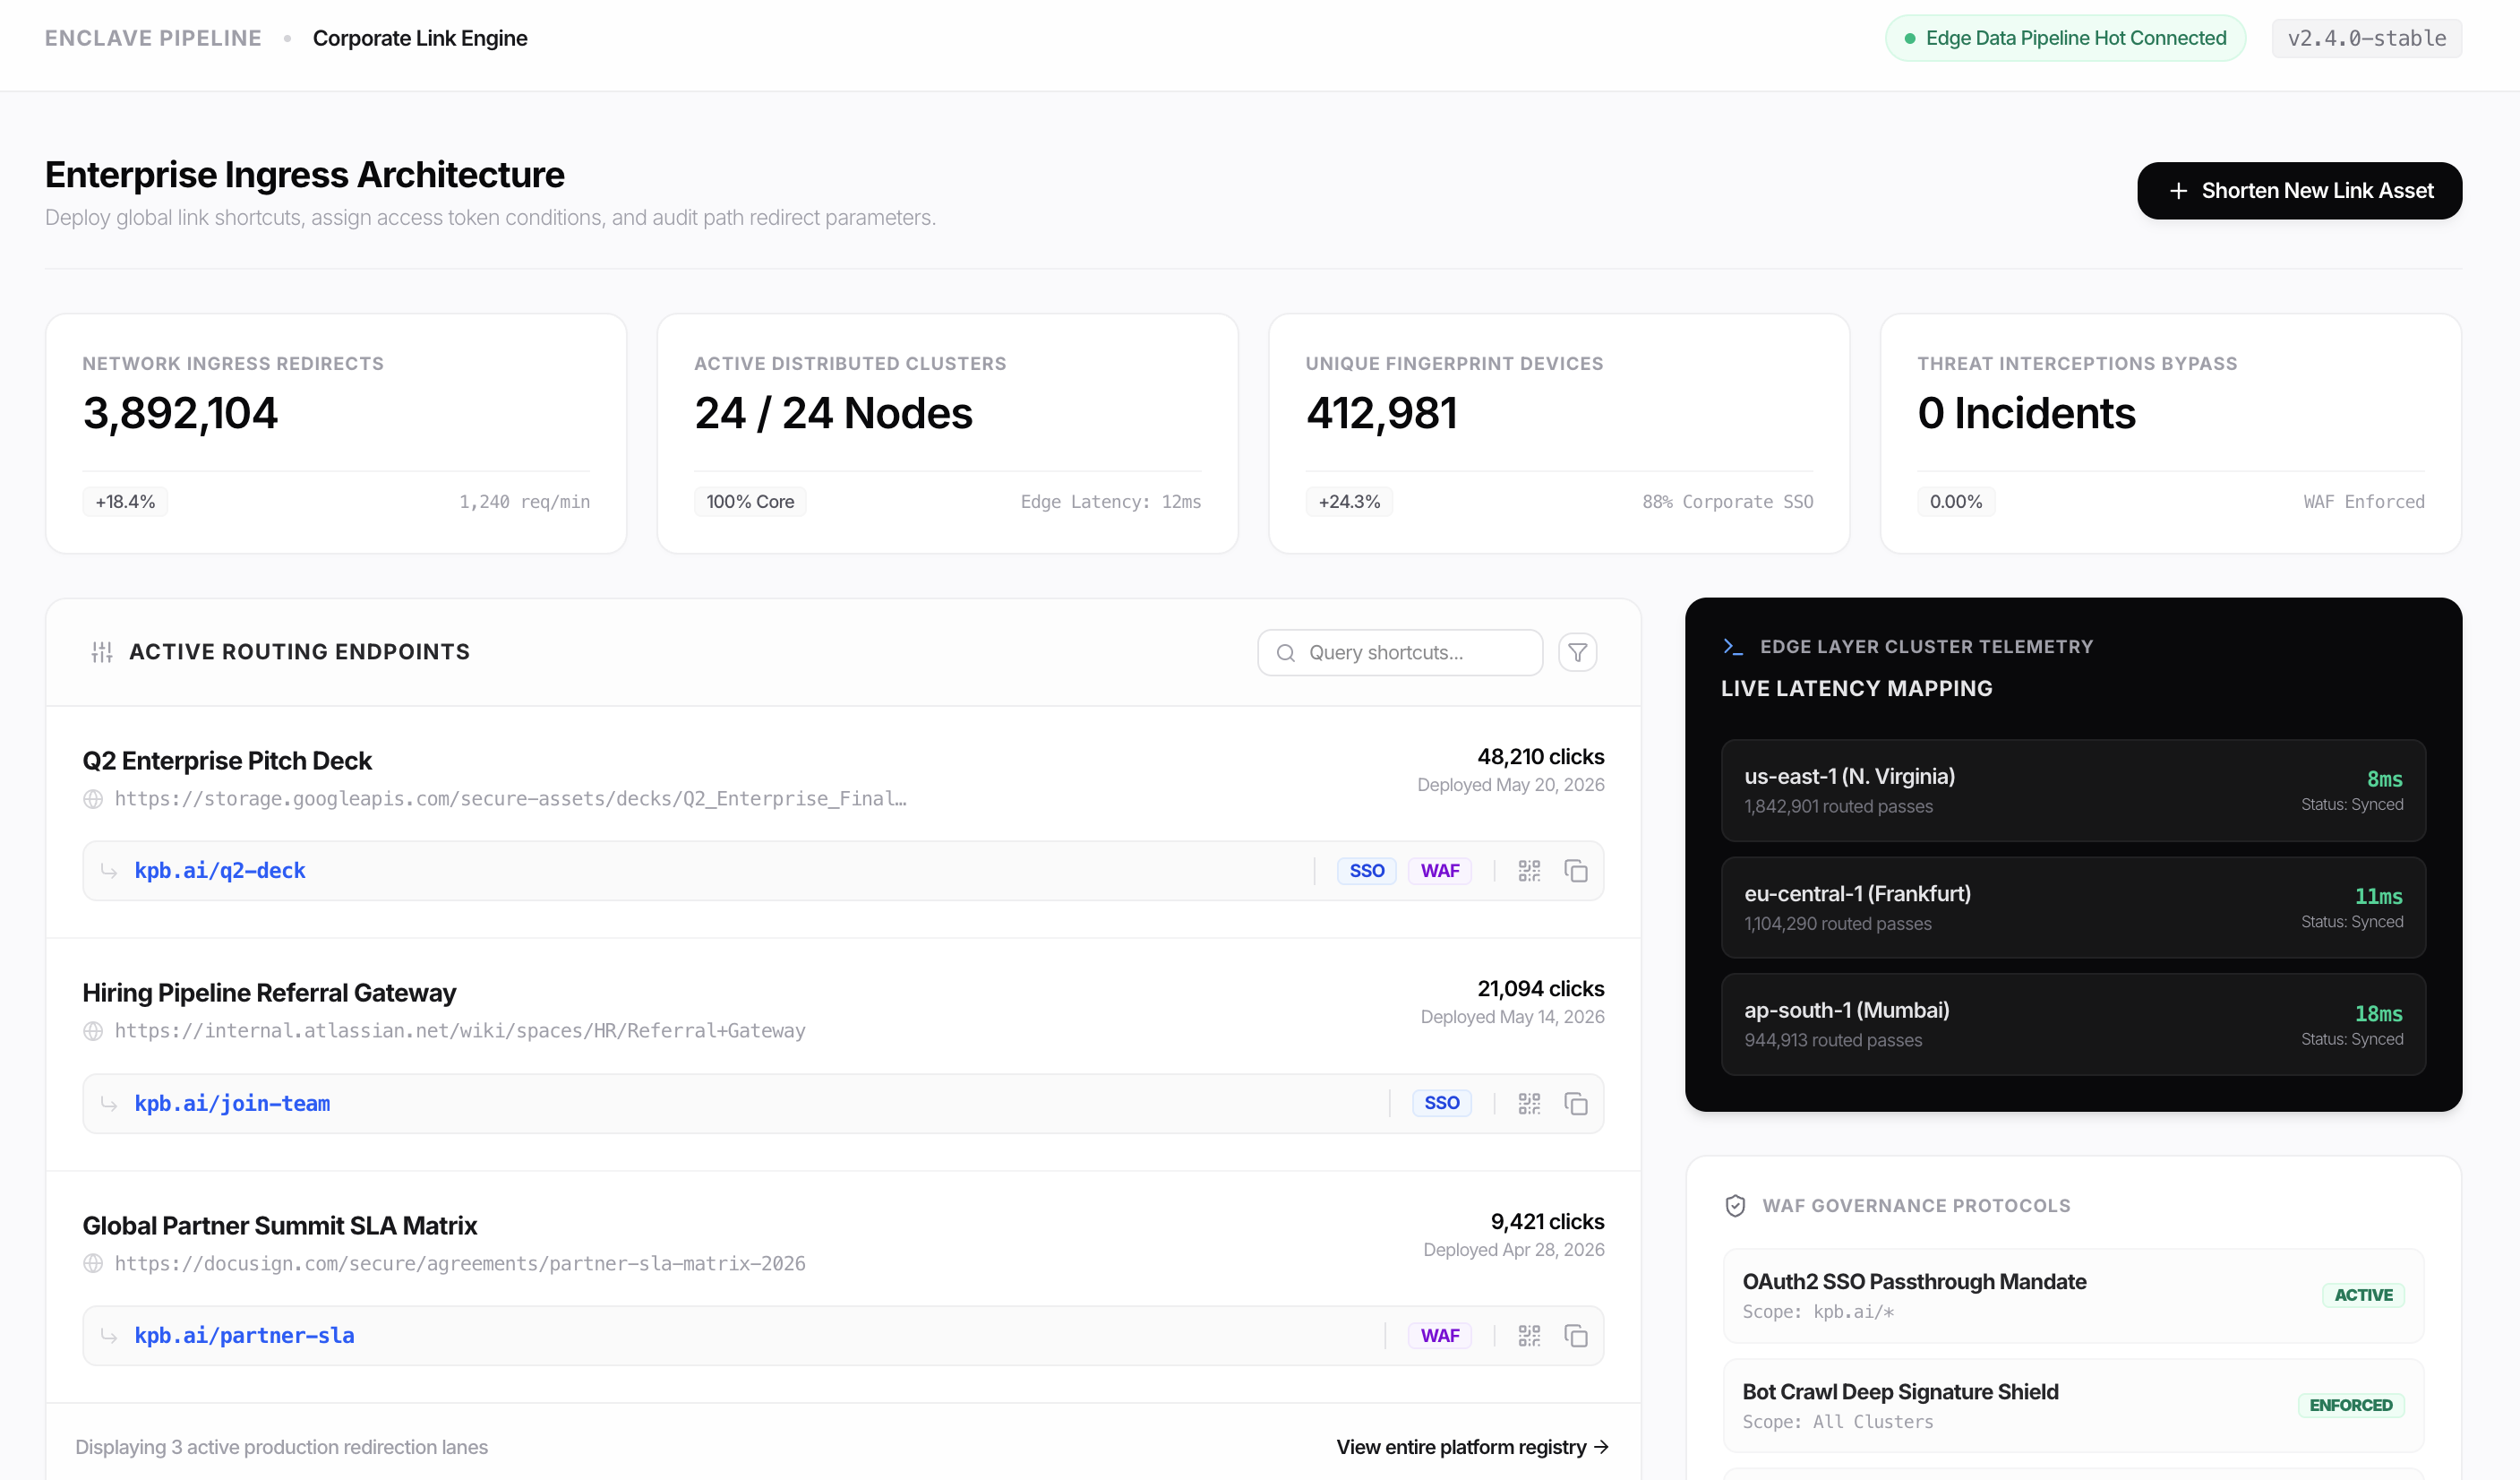Image resolution: width=2520 pixels, height=1480 pixels.
Task: Select the us-east-1 (N. Virginia) latency card
Action: pos(2073,790)
